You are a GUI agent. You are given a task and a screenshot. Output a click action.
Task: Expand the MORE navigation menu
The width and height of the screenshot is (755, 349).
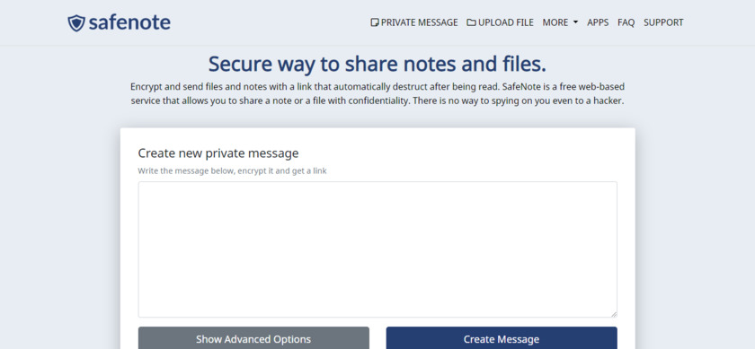[x=560, y=22]
